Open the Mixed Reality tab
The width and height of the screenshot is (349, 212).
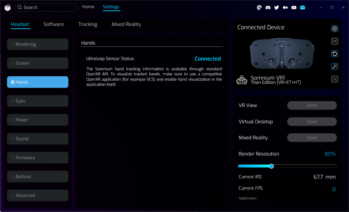pos(126,24)
